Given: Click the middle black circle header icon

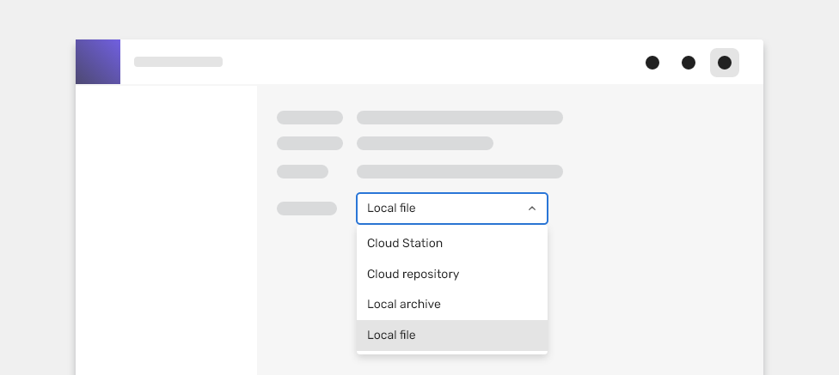Looking at the screenshot, I should point(689,63).
